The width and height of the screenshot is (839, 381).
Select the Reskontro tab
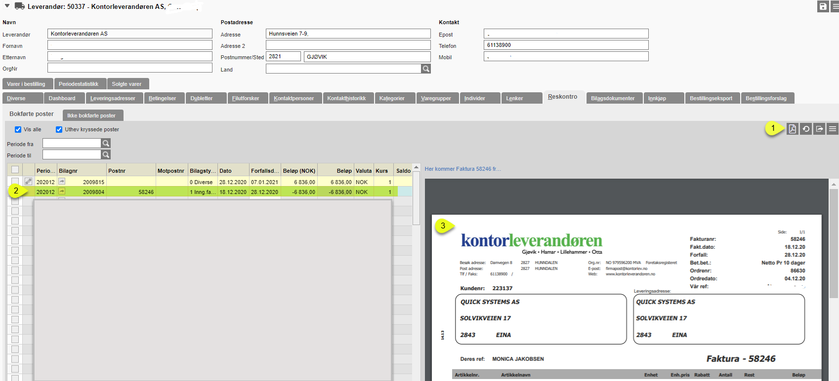tap(564, 97)
